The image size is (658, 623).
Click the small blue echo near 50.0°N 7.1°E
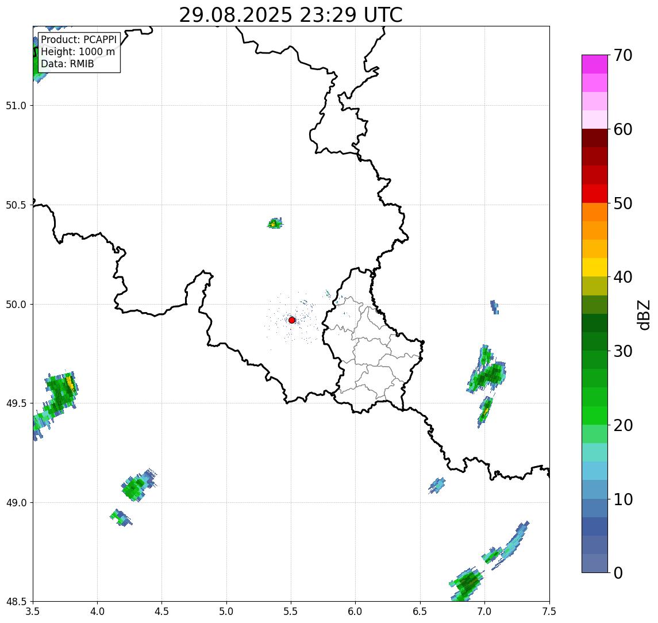coord(495,307)
